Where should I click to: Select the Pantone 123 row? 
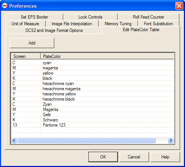pyautogui.click(x=92, y=125)
